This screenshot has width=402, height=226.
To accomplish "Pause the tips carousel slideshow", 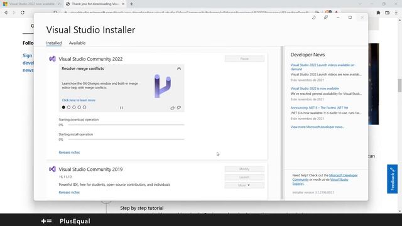I will pyautogui.click(x=121, y=108).
